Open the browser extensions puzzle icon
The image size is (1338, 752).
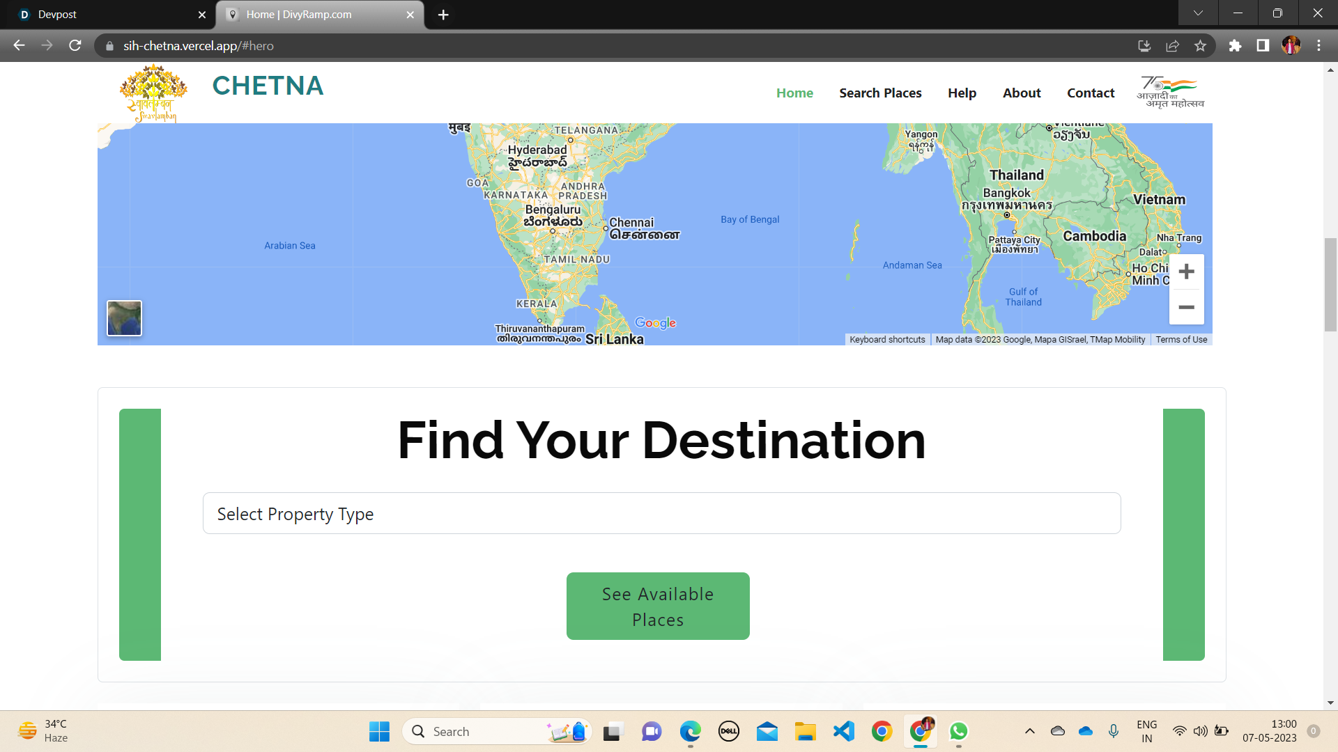[x=1235, y=46]
